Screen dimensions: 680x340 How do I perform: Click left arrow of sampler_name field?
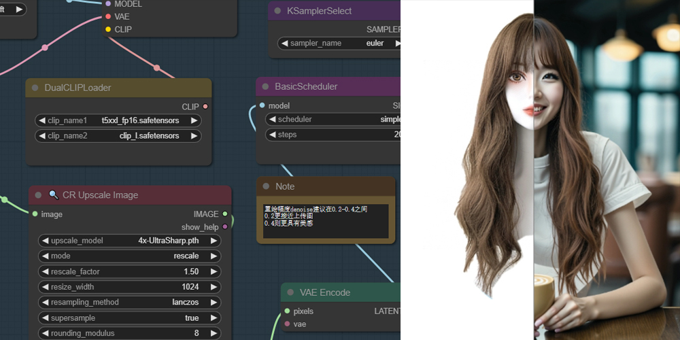pyautogui.click(x=284, y=44)
